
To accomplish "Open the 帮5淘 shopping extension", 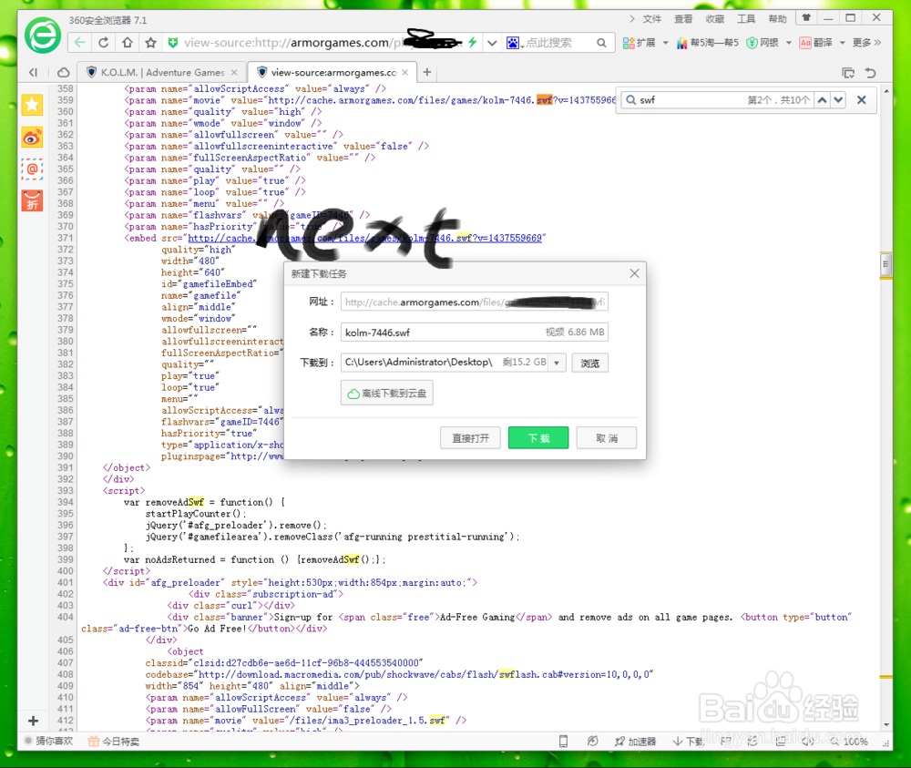I will point(707,43).
